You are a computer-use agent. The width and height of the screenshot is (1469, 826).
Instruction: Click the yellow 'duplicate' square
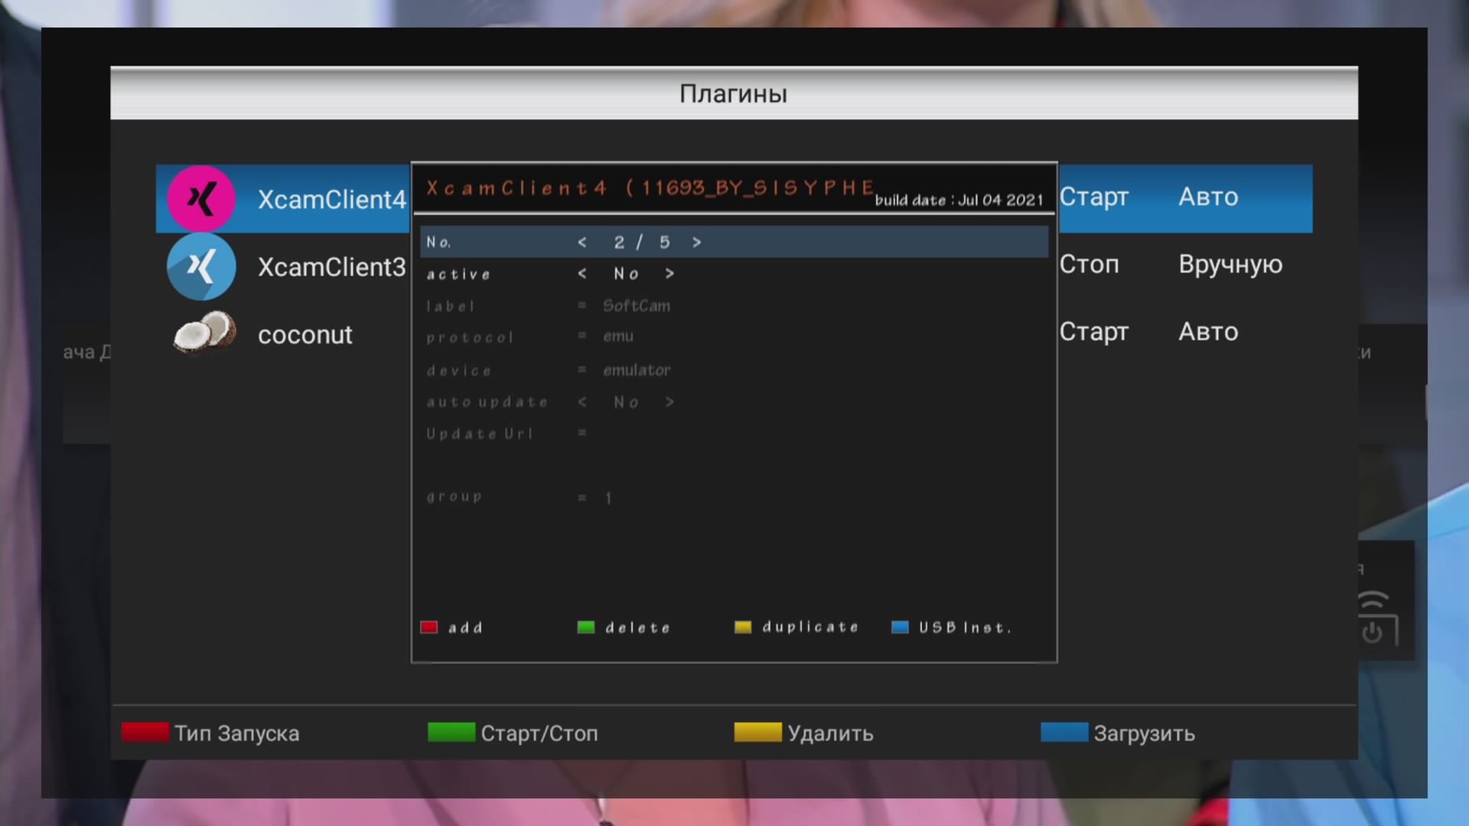(x=743, y=627)
